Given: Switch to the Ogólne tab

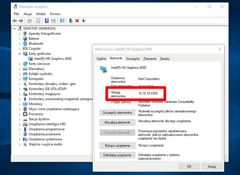Looking at the screenshot, I should (101, 59).
